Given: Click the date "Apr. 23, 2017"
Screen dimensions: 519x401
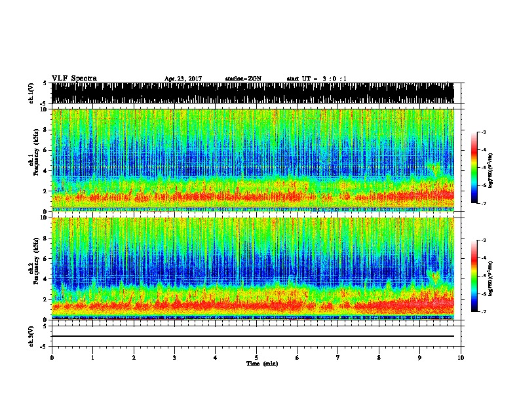Looking at the screenshot, I should (183, 79).
